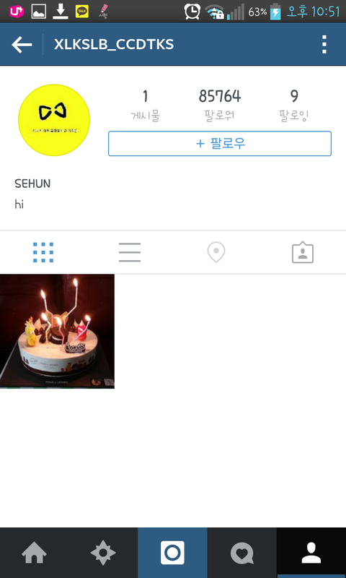The image size is (346, 578).
Task: Tap the download notification icon
Action: 61,12
